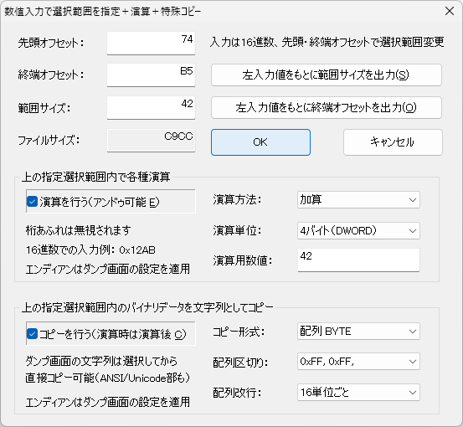
Task: Click the 上の指定選択範囲内で各種演算 group title
Action: [x=95, y=177]
